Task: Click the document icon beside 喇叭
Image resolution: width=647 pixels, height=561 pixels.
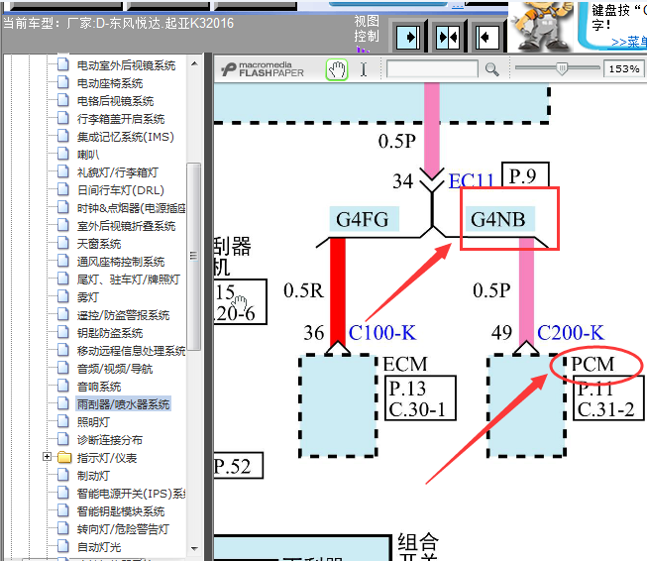Action: (63, 154)
